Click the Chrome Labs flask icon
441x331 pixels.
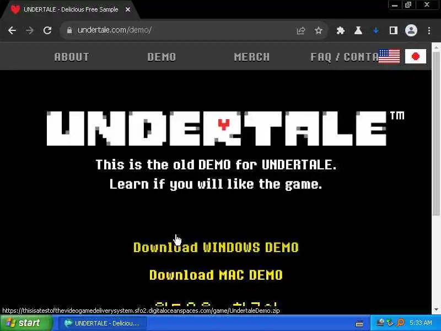(x=358, y=30)
